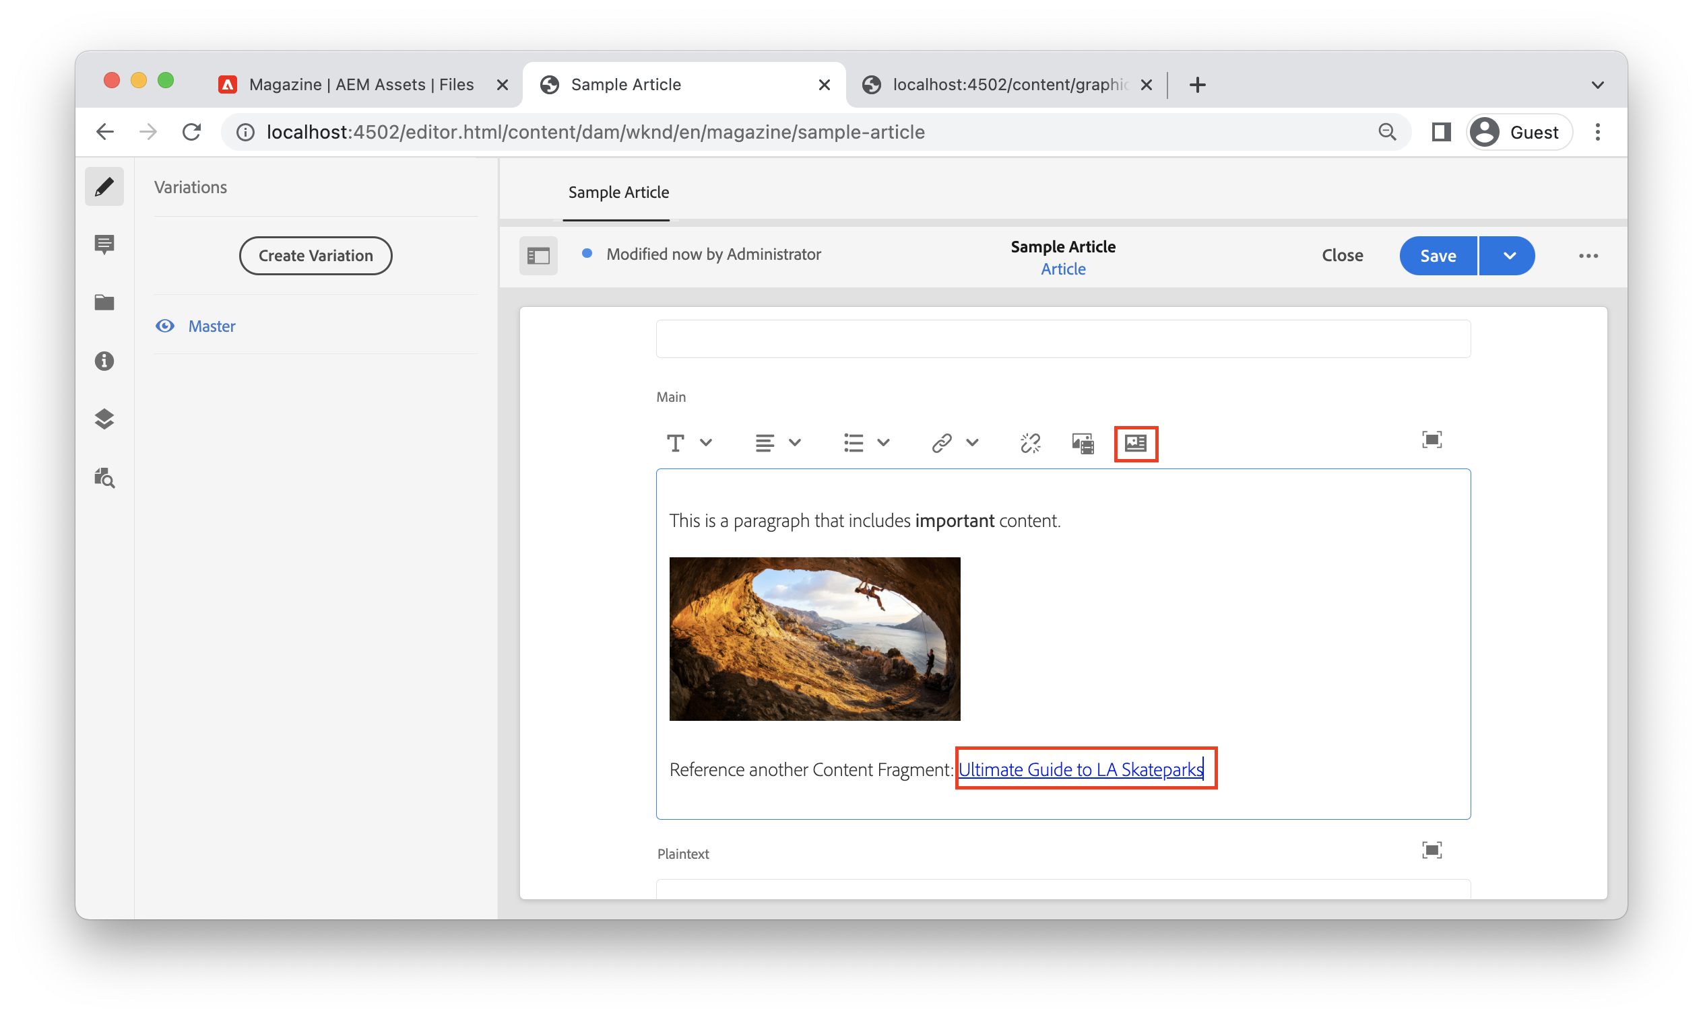Screen dimensions: 1703x1019
Task: Toggle the side panel button
Action: pyautogui.click(x=538, y=256)
